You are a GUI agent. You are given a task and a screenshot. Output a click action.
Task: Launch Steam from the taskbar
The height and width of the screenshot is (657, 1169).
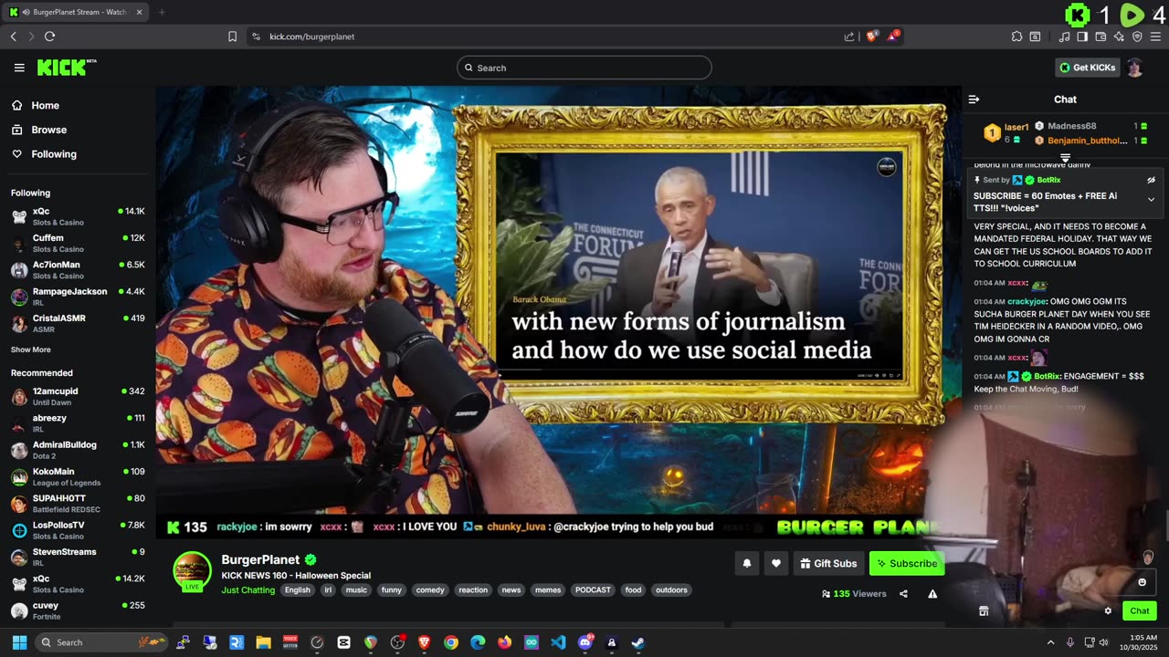(638, 642)
